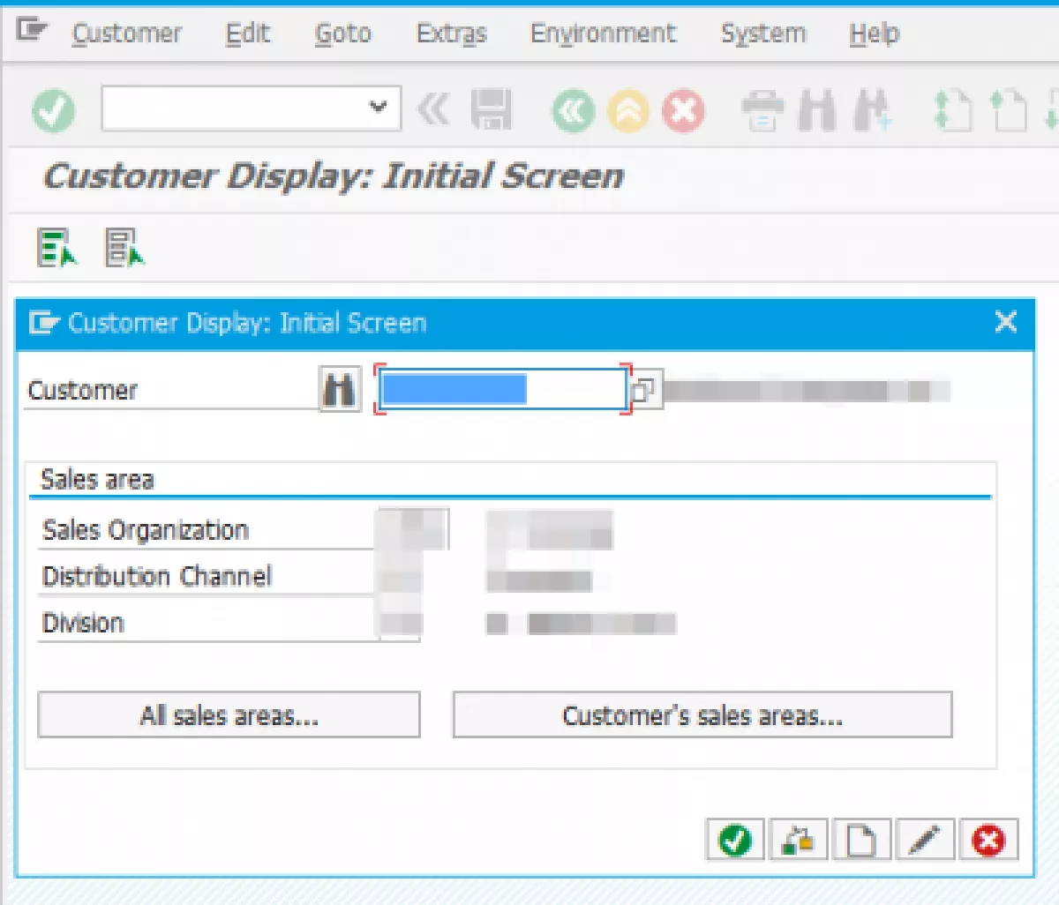Open the System menu
The height and width of the screenshot is (905, 1059).
coord(763,34)
